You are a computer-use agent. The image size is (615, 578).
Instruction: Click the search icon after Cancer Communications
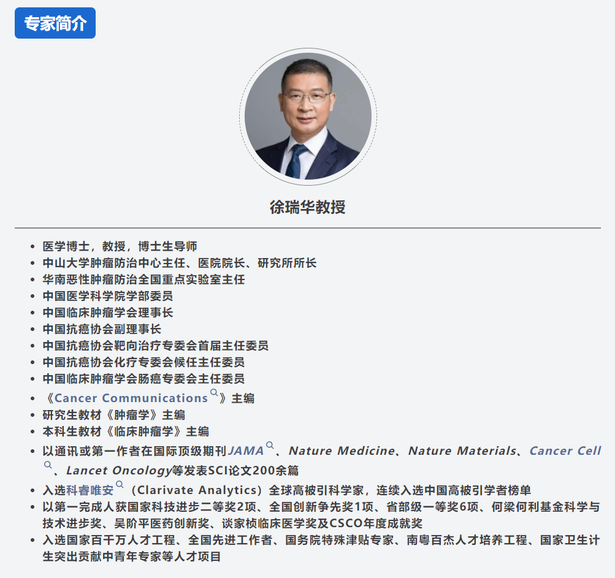coord(214,393)
